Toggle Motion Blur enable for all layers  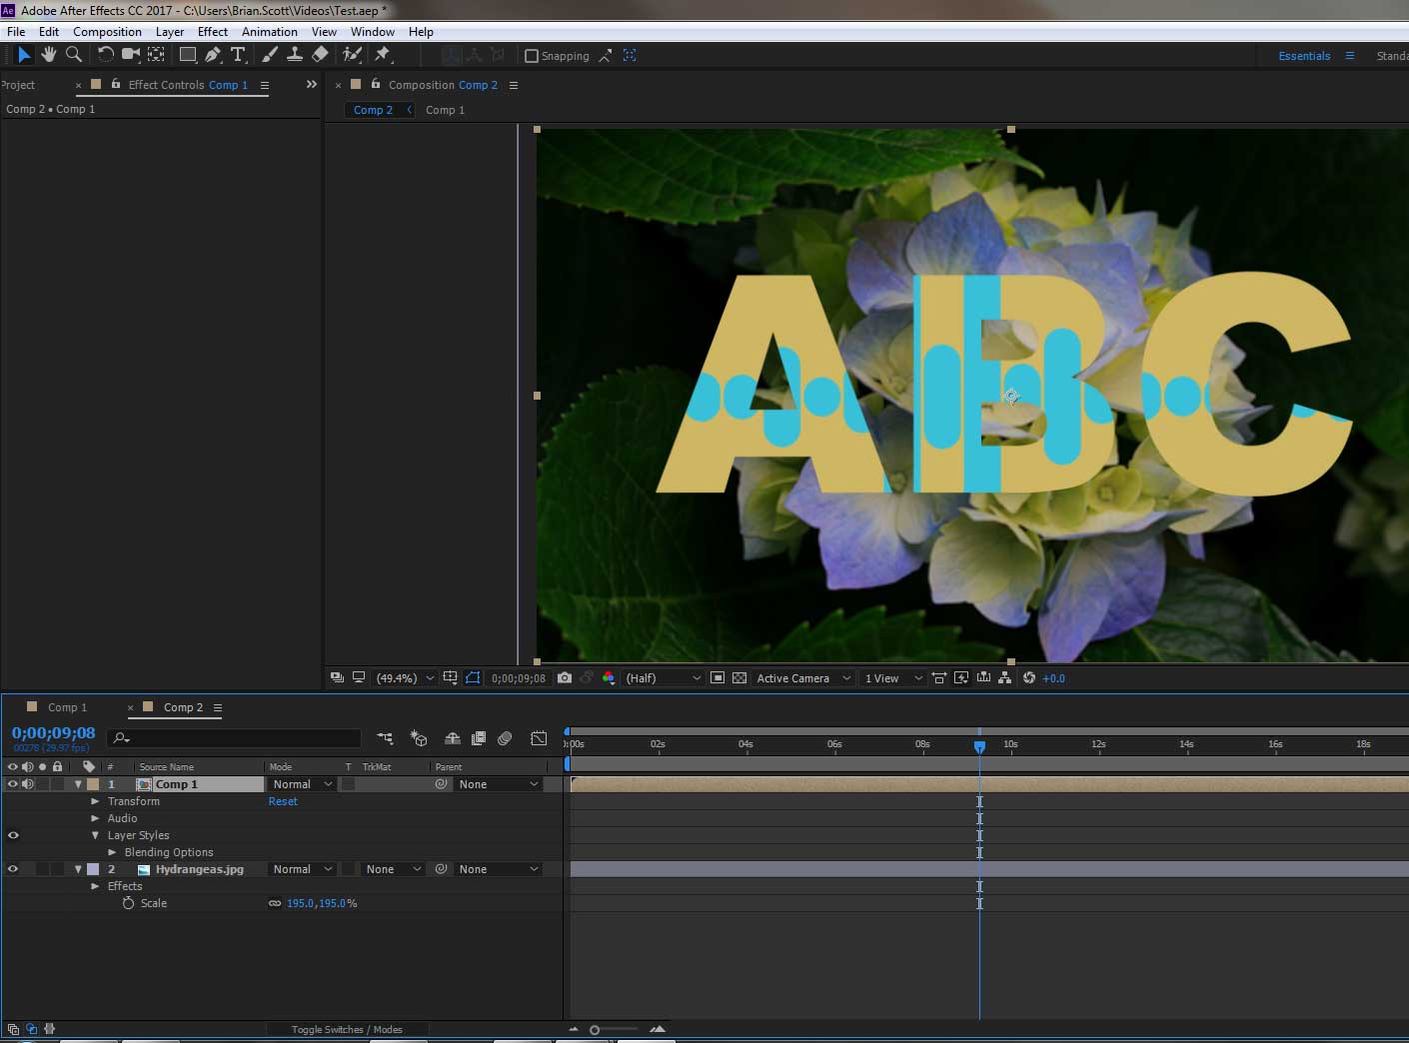505,738
